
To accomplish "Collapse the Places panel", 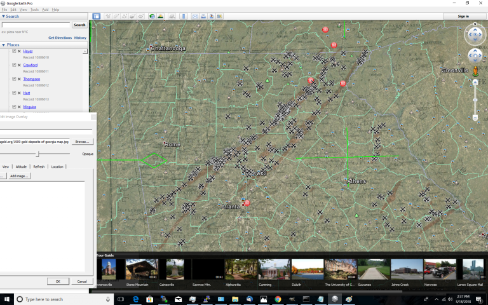I will coord(3,45).
